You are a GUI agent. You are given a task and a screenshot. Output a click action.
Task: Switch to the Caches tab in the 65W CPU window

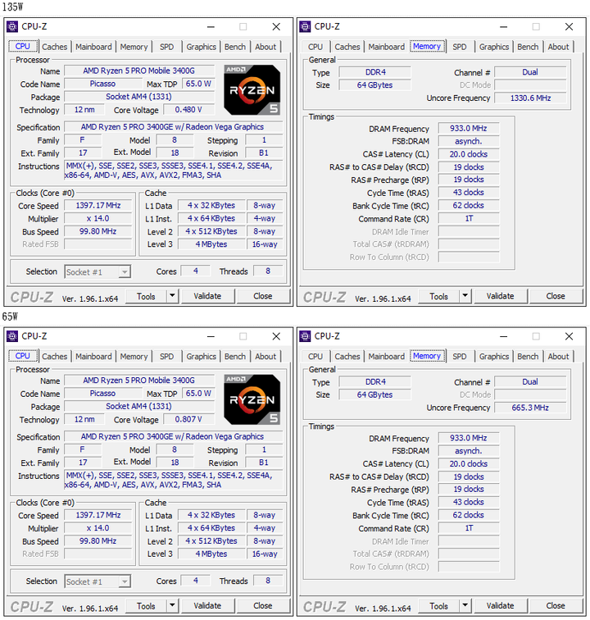tap(55, 356)
